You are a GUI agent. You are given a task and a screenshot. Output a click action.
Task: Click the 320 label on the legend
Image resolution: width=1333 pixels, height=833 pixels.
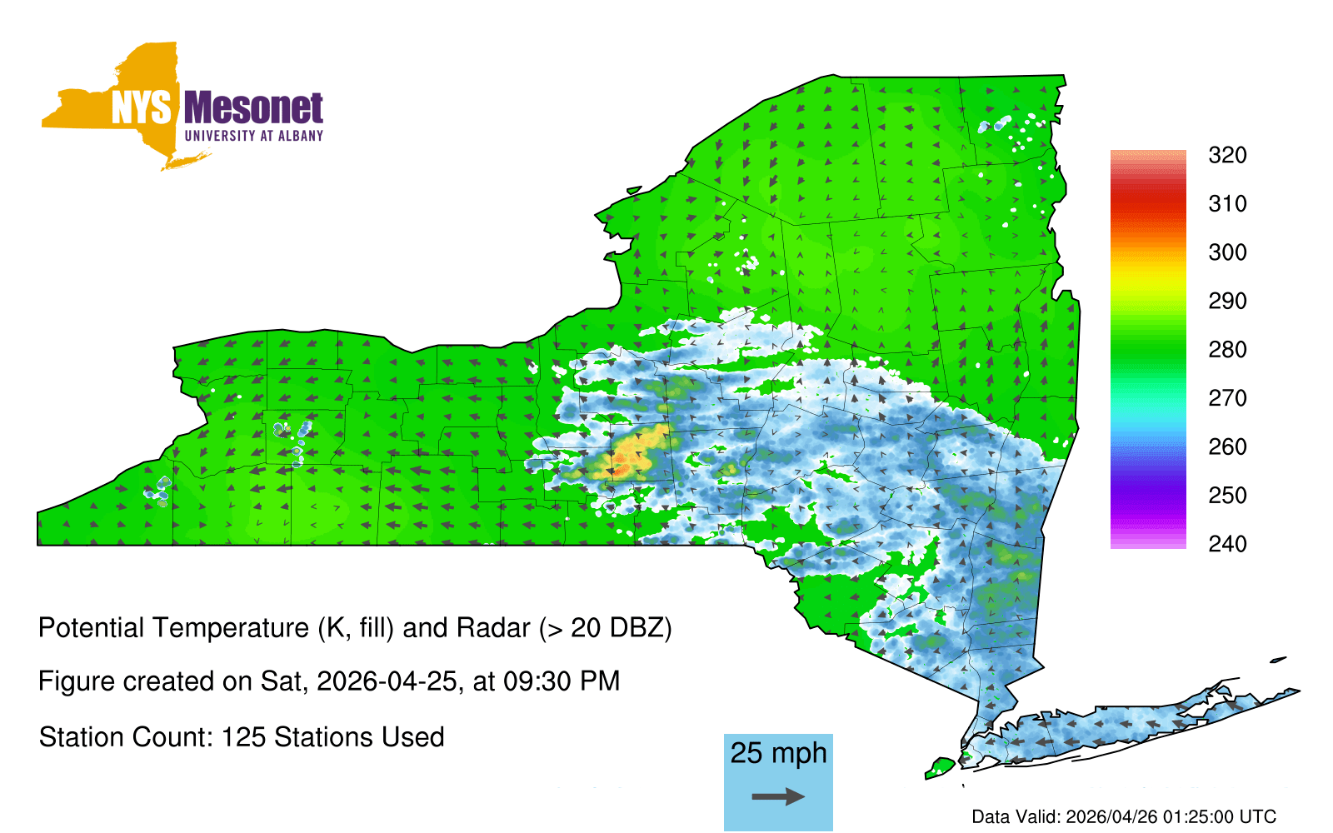point(1227,155)
